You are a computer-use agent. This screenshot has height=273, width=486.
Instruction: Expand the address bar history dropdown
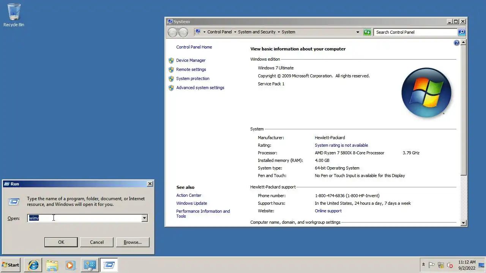click(x=358, y=32)
